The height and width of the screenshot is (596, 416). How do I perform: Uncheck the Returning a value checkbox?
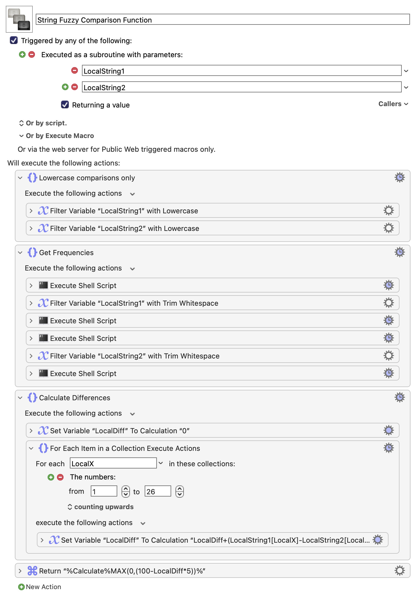point(65,105)
